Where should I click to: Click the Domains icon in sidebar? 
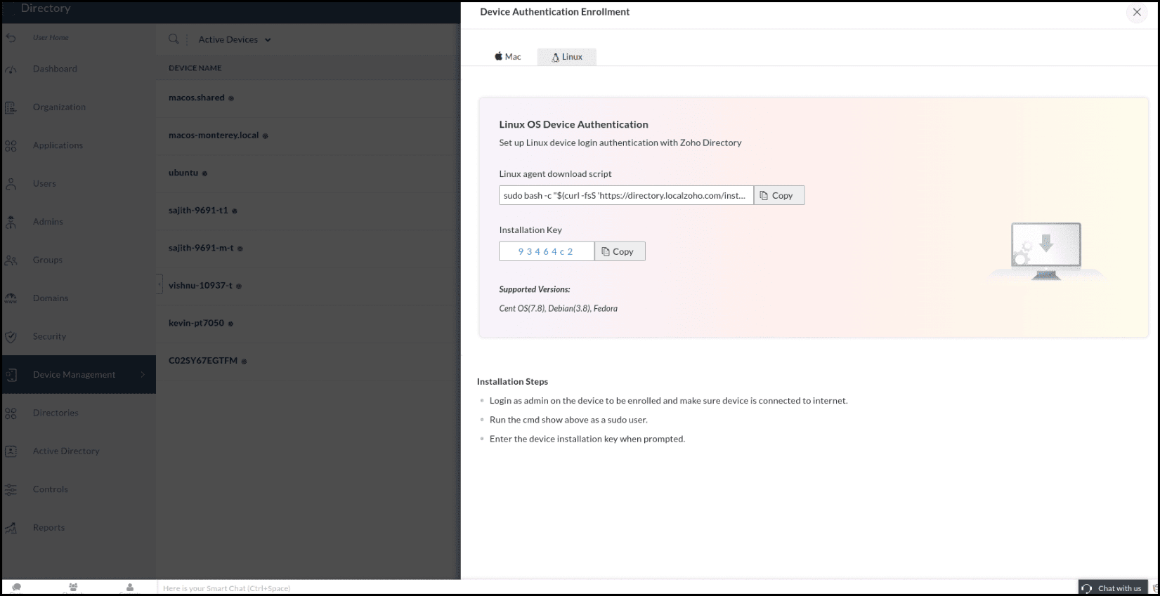[x=11, y=298]
